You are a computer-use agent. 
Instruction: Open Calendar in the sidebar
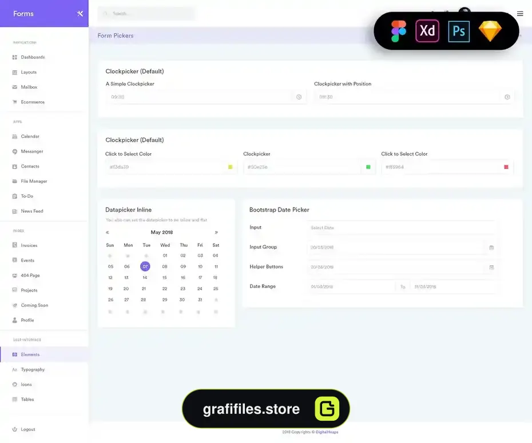click(x=45, y=136)
